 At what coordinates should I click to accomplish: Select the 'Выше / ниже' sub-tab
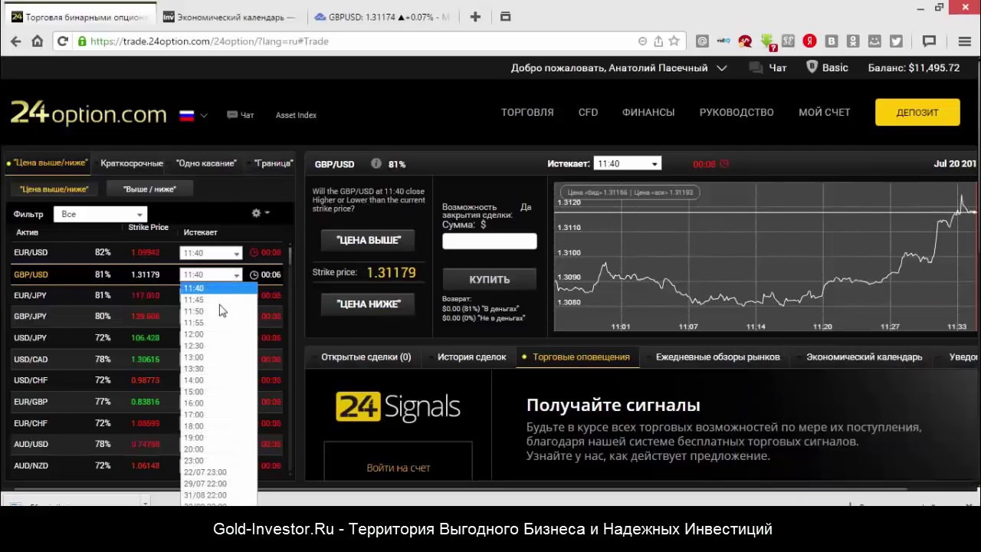pyautogui.click(x=149, y=189)
